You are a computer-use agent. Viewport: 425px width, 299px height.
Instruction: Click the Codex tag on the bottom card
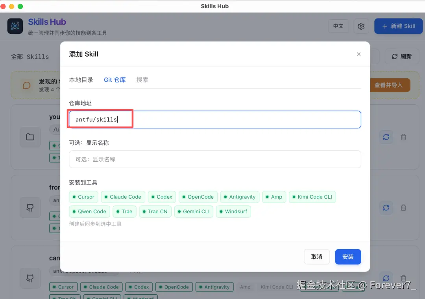coord(139,287)
